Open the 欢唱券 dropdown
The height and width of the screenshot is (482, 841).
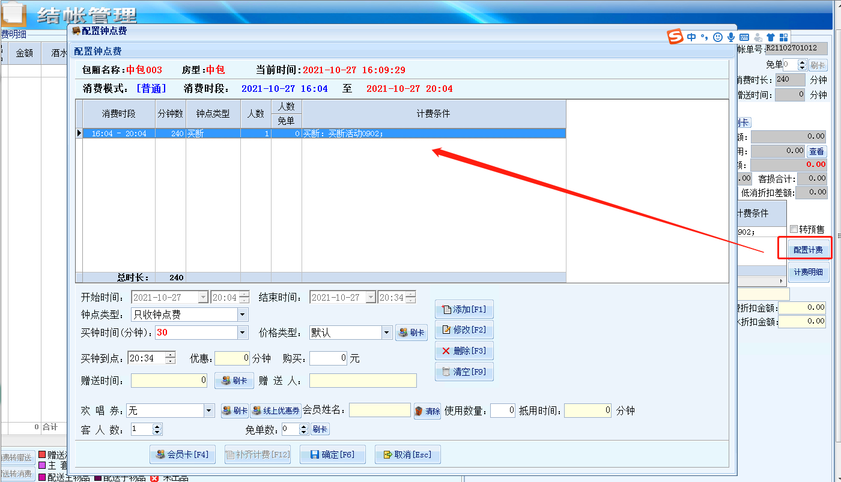pos(209,411)
